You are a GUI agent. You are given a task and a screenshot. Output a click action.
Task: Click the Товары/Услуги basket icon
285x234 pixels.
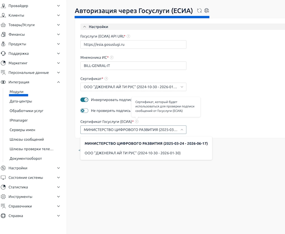(3, 25)
